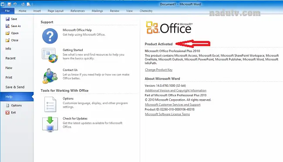This screenshot has width=283, height=162.
Task: Open Microsoft Office Help text
Action: (x=77, y=30)
